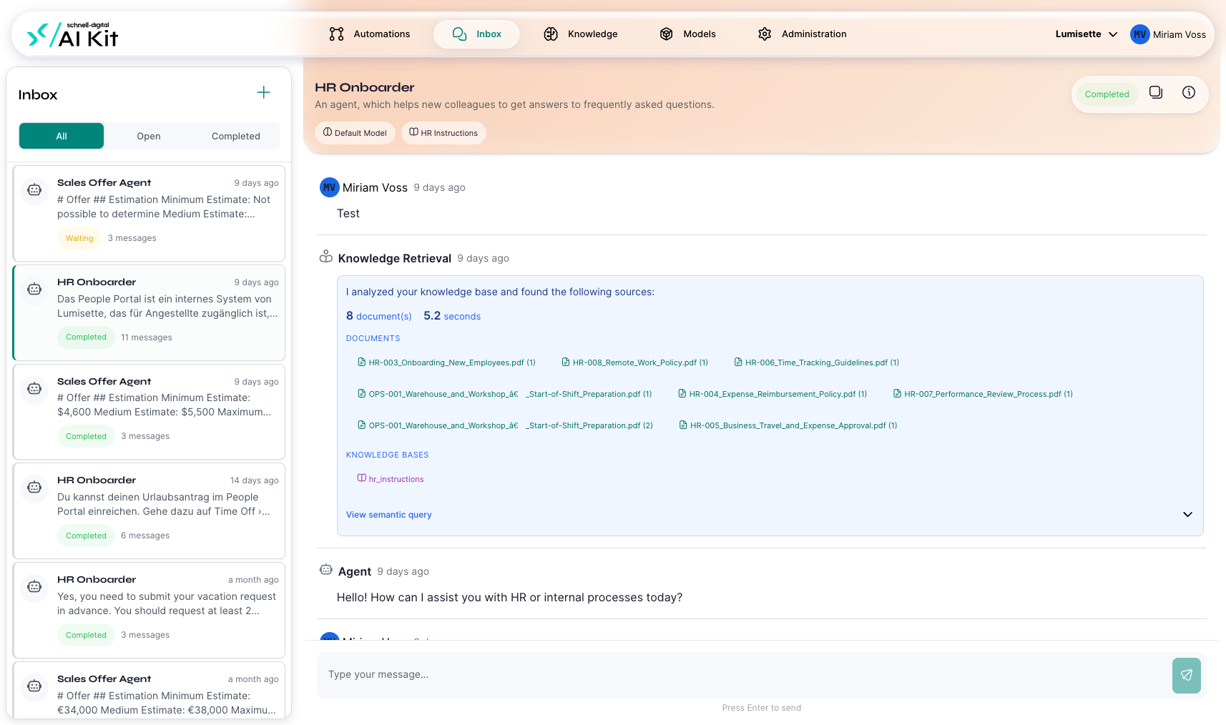Open HR-006_Time_Tracking_Guidelines.pdf document

[x=817, y=362]
